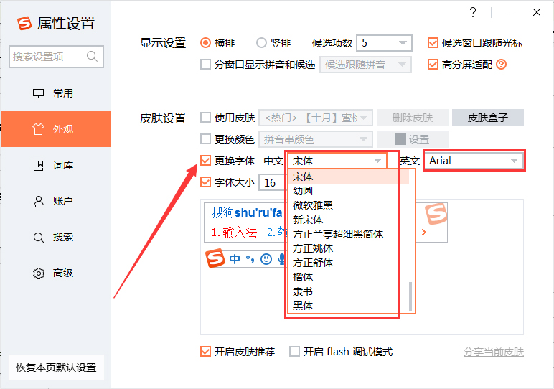The height and width of the screenshot is (389, 554).
Task: Open 候选跟随拼音 dropdown
Action: 365,65
